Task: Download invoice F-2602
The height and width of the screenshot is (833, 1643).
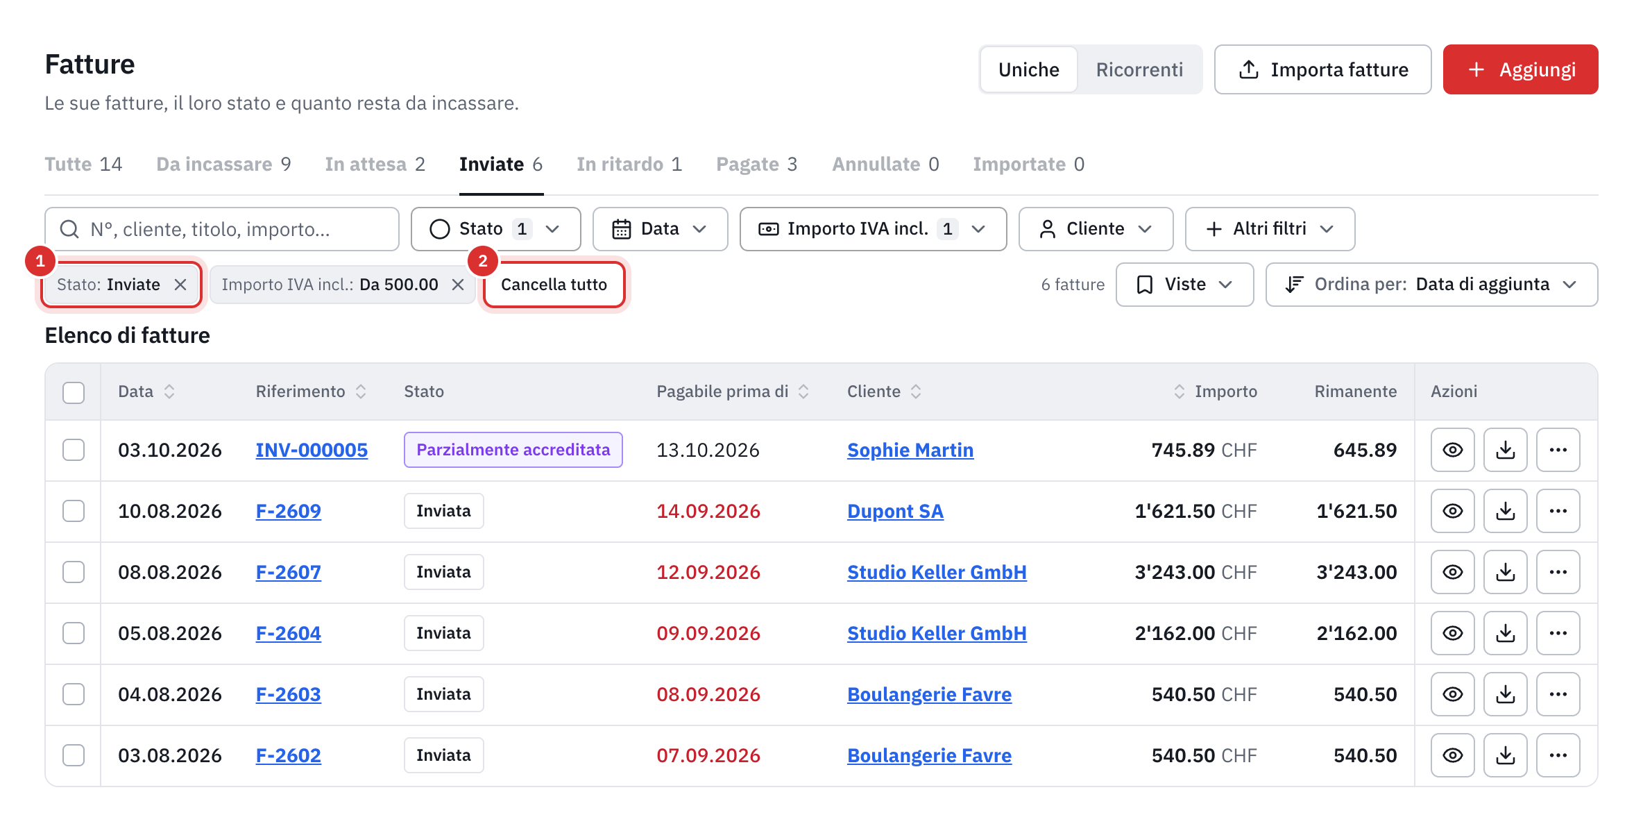Action: point(1505,755)
